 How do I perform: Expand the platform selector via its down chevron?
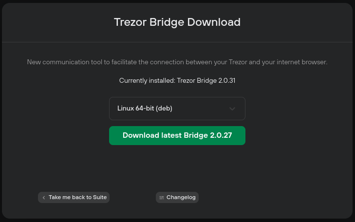232,109
